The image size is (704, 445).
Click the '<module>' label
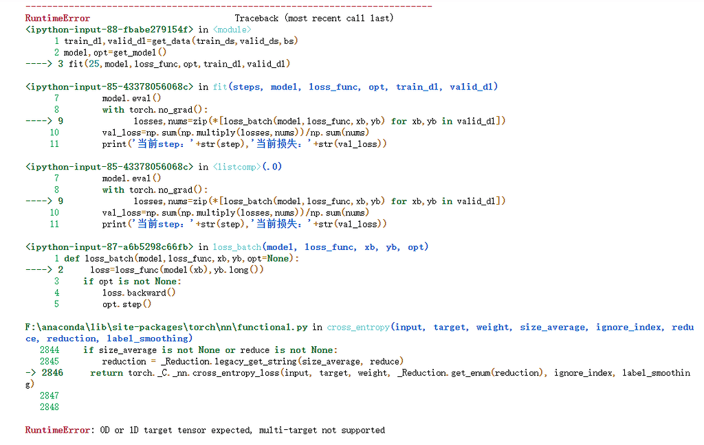232,30
